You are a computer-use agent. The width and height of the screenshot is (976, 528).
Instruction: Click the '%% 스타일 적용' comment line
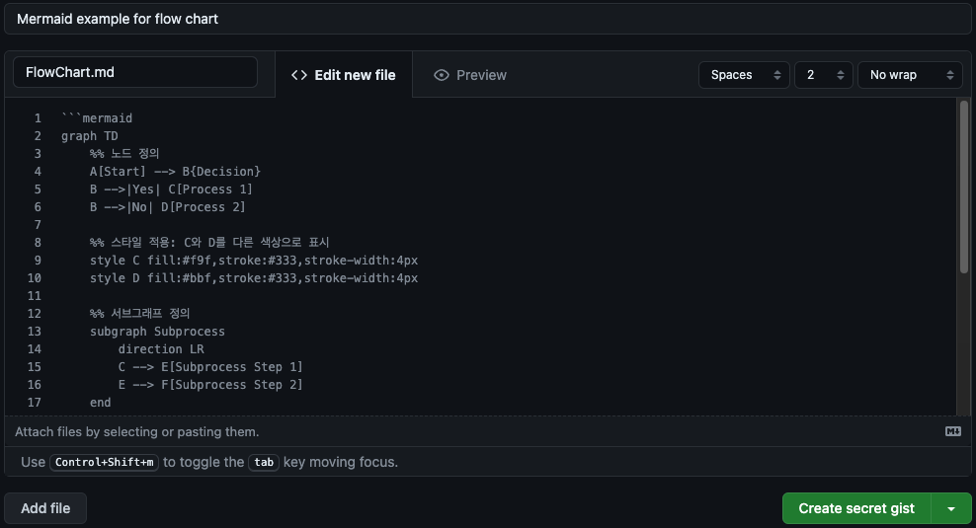[x=209, y=243]
